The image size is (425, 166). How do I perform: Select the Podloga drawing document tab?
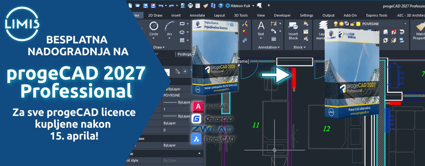point(185,54)
